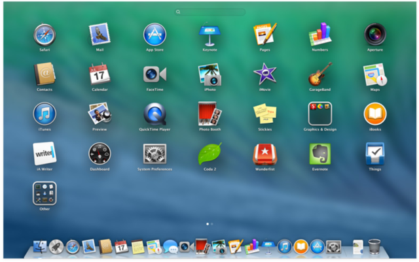Select the first Launchpad page dot

pyautogui.click(x=208, y=224)
